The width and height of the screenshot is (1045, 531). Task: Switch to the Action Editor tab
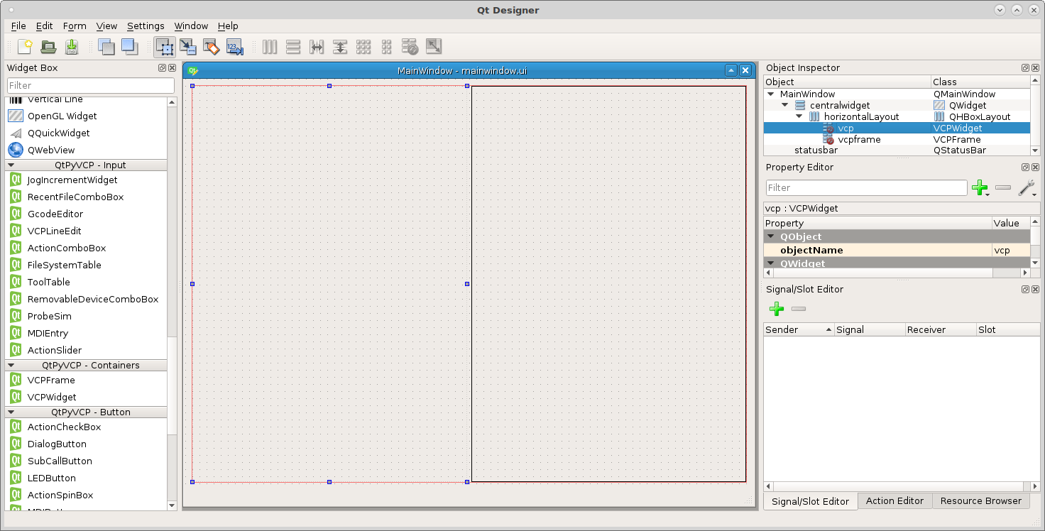coord(894,500)
